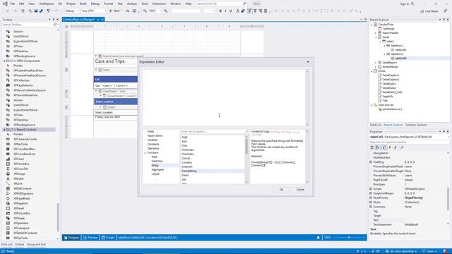Select the Aggregate function category
Viewport: 452px width, 254px height.
point(157,169)
